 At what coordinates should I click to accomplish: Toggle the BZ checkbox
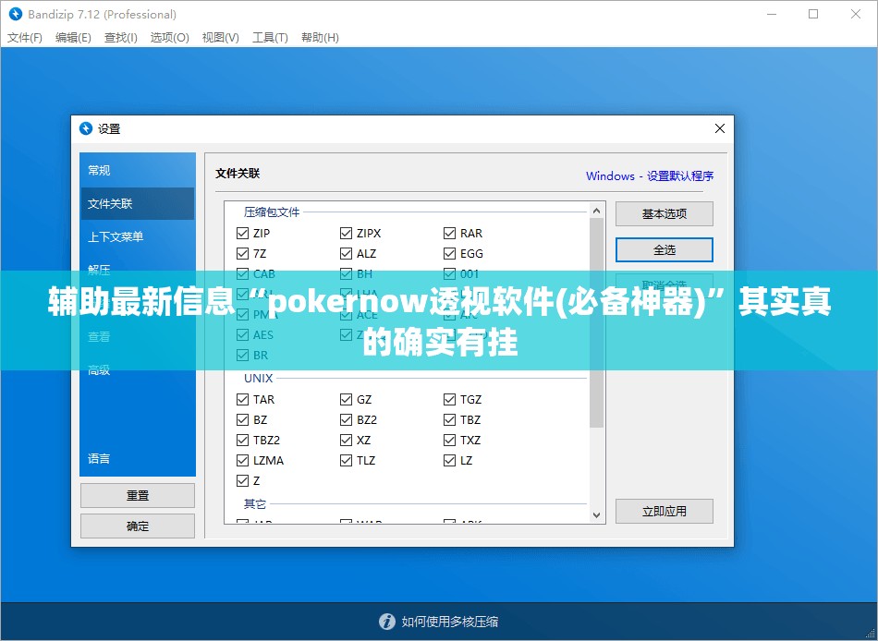(242, 420)
